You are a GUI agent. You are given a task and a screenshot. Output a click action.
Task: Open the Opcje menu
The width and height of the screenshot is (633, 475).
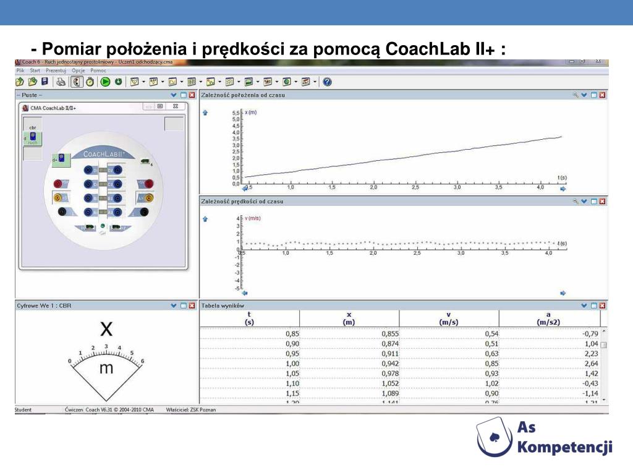click(x=79, y=71)
